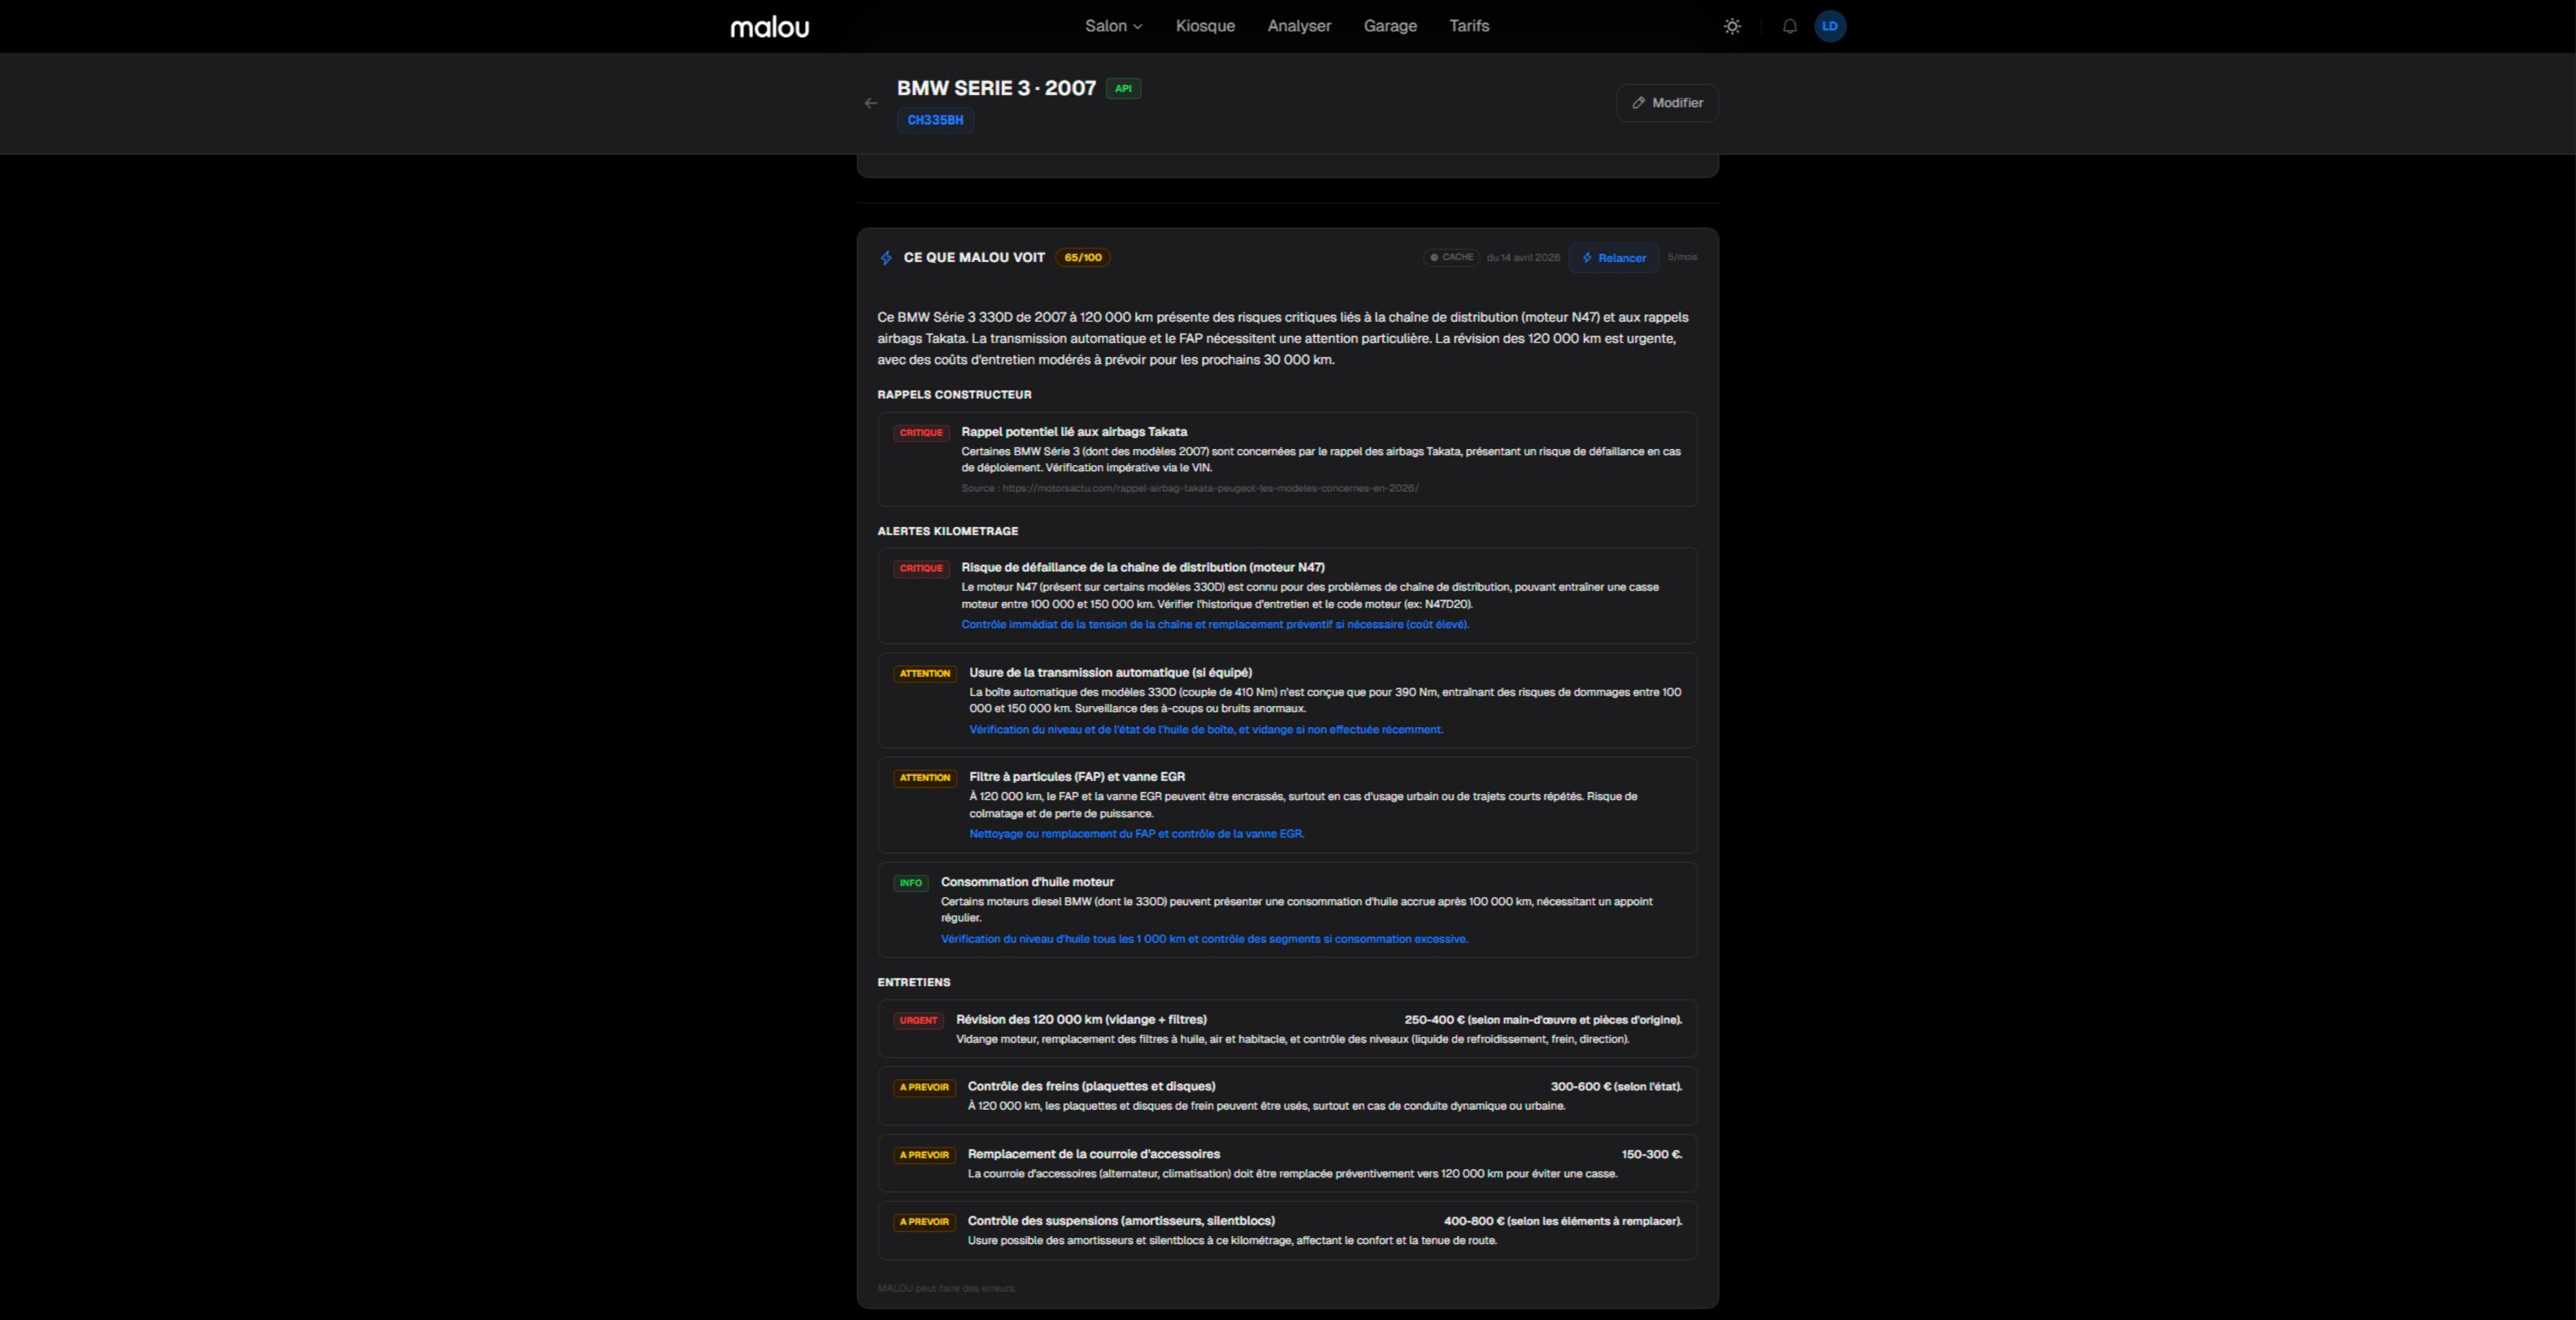Image resolution: width=2576 pixels, height=1320 pixels.
Task: Click the BMW SERIE 3 · 2007 title
Action: [996, 88]
